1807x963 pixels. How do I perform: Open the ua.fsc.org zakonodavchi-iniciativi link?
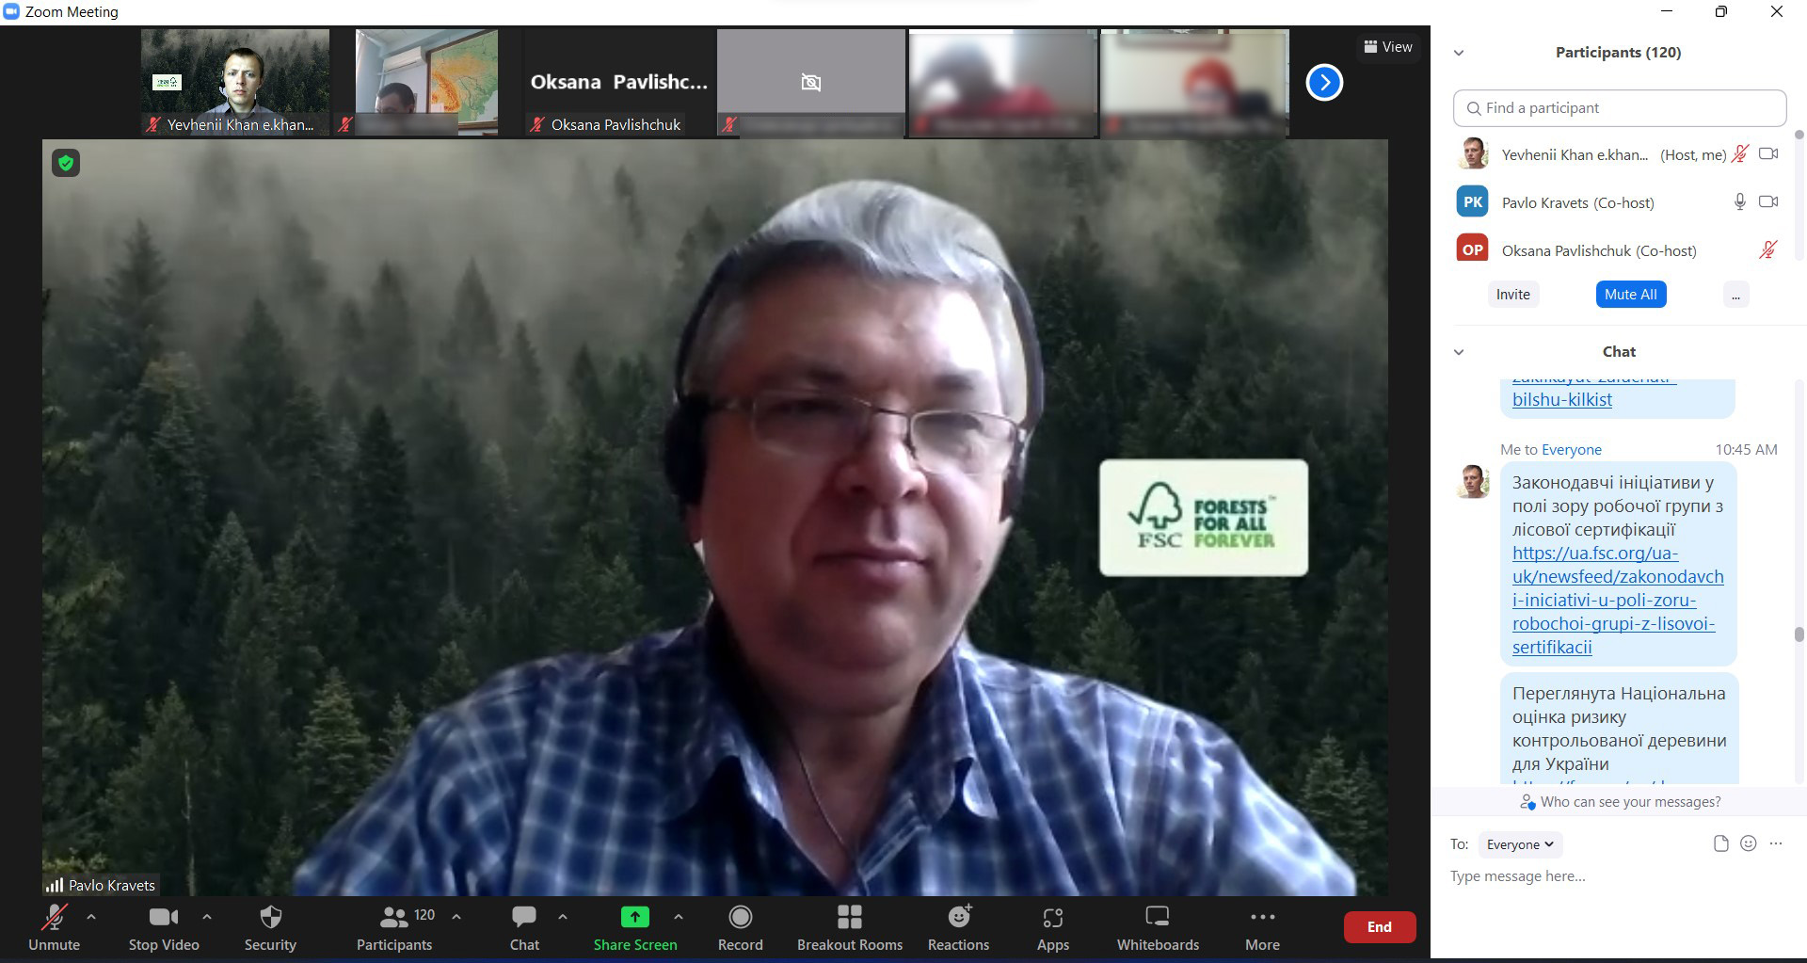1618,600
